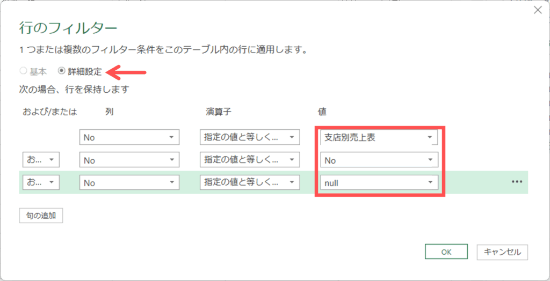Click the 支店別売上表 value field
Screen dimensions: 550x281
coord(372,138)
